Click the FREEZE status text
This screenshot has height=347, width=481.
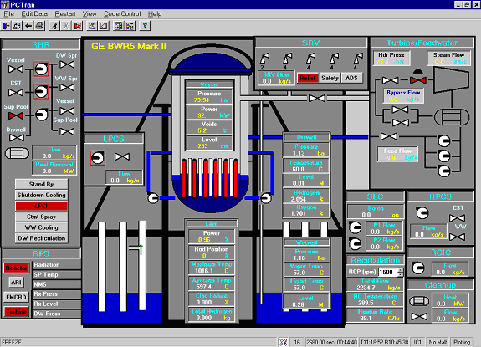pyautogui.click(x=12, y=342)
